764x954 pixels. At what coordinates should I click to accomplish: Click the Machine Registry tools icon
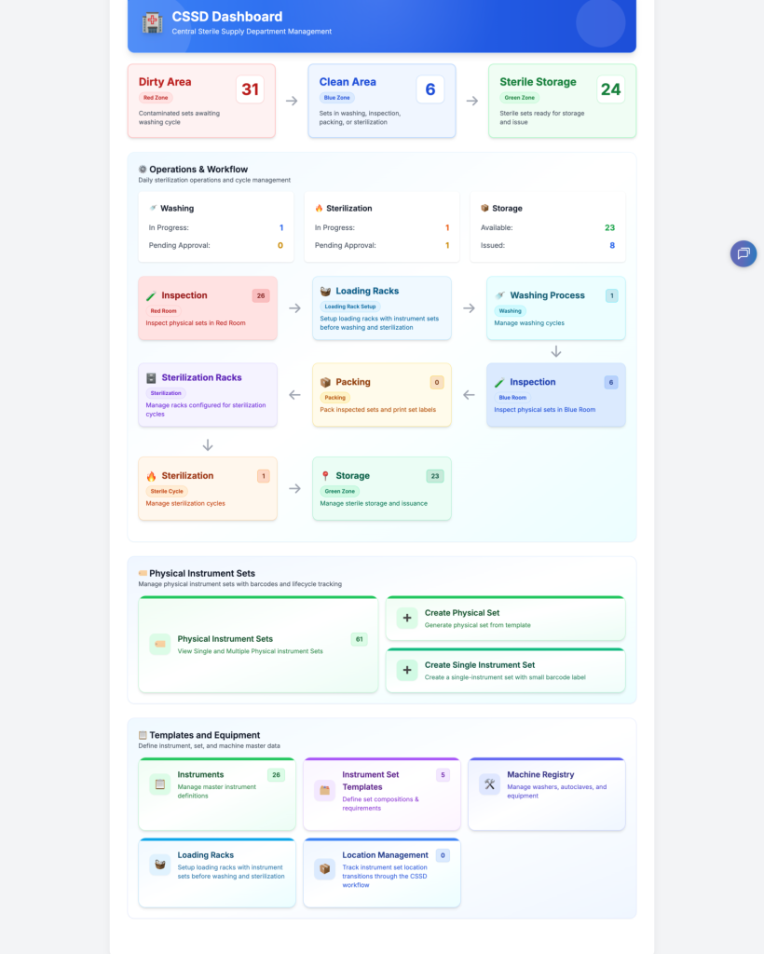(x=490, y=784)
